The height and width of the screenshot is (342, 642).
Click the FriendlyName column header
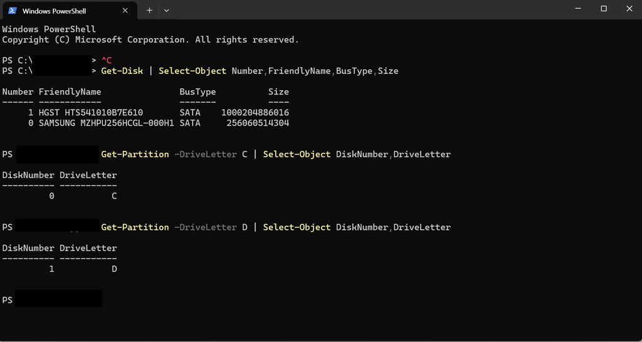pos(70,92)
